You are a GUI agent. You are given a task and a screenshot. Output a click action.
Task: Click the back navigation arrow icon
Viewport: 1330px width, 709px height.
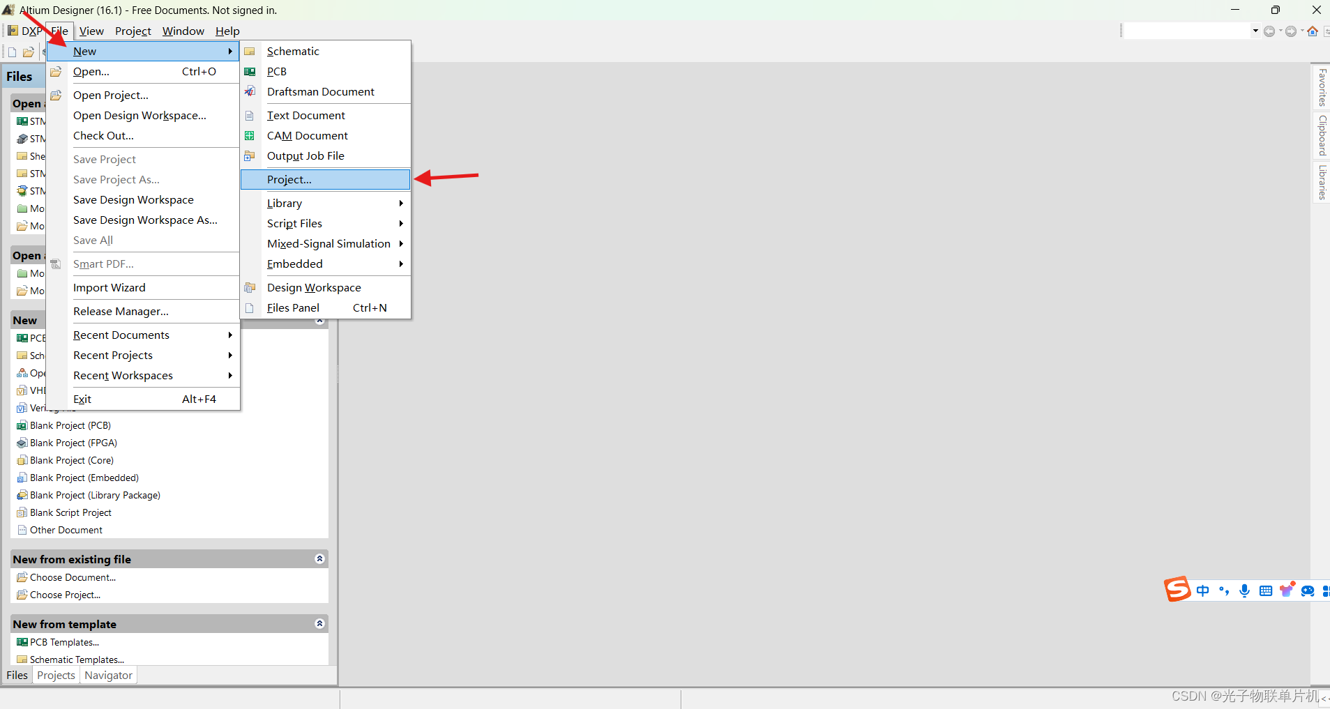pos(1269,31)
